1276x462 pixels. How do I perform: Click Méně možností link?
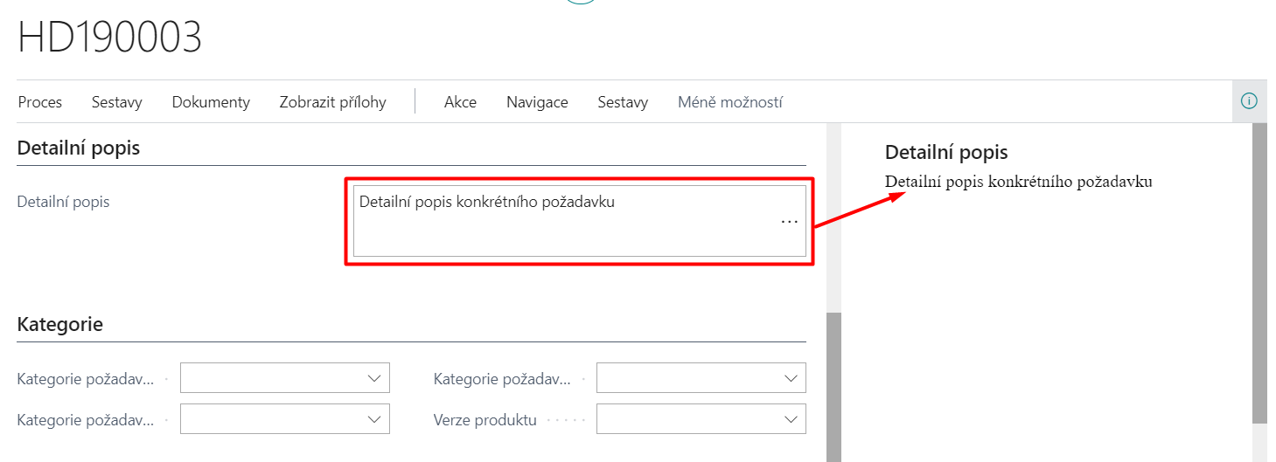click(729, 102)
